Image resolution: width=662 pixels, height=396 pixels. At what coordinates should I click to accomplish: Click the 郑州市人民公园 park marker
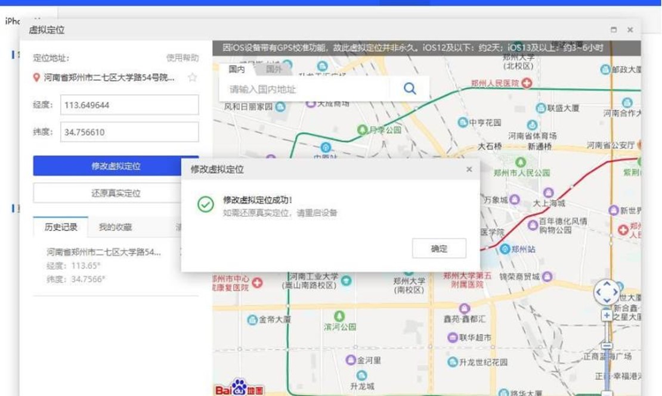[x=521, y=162]
